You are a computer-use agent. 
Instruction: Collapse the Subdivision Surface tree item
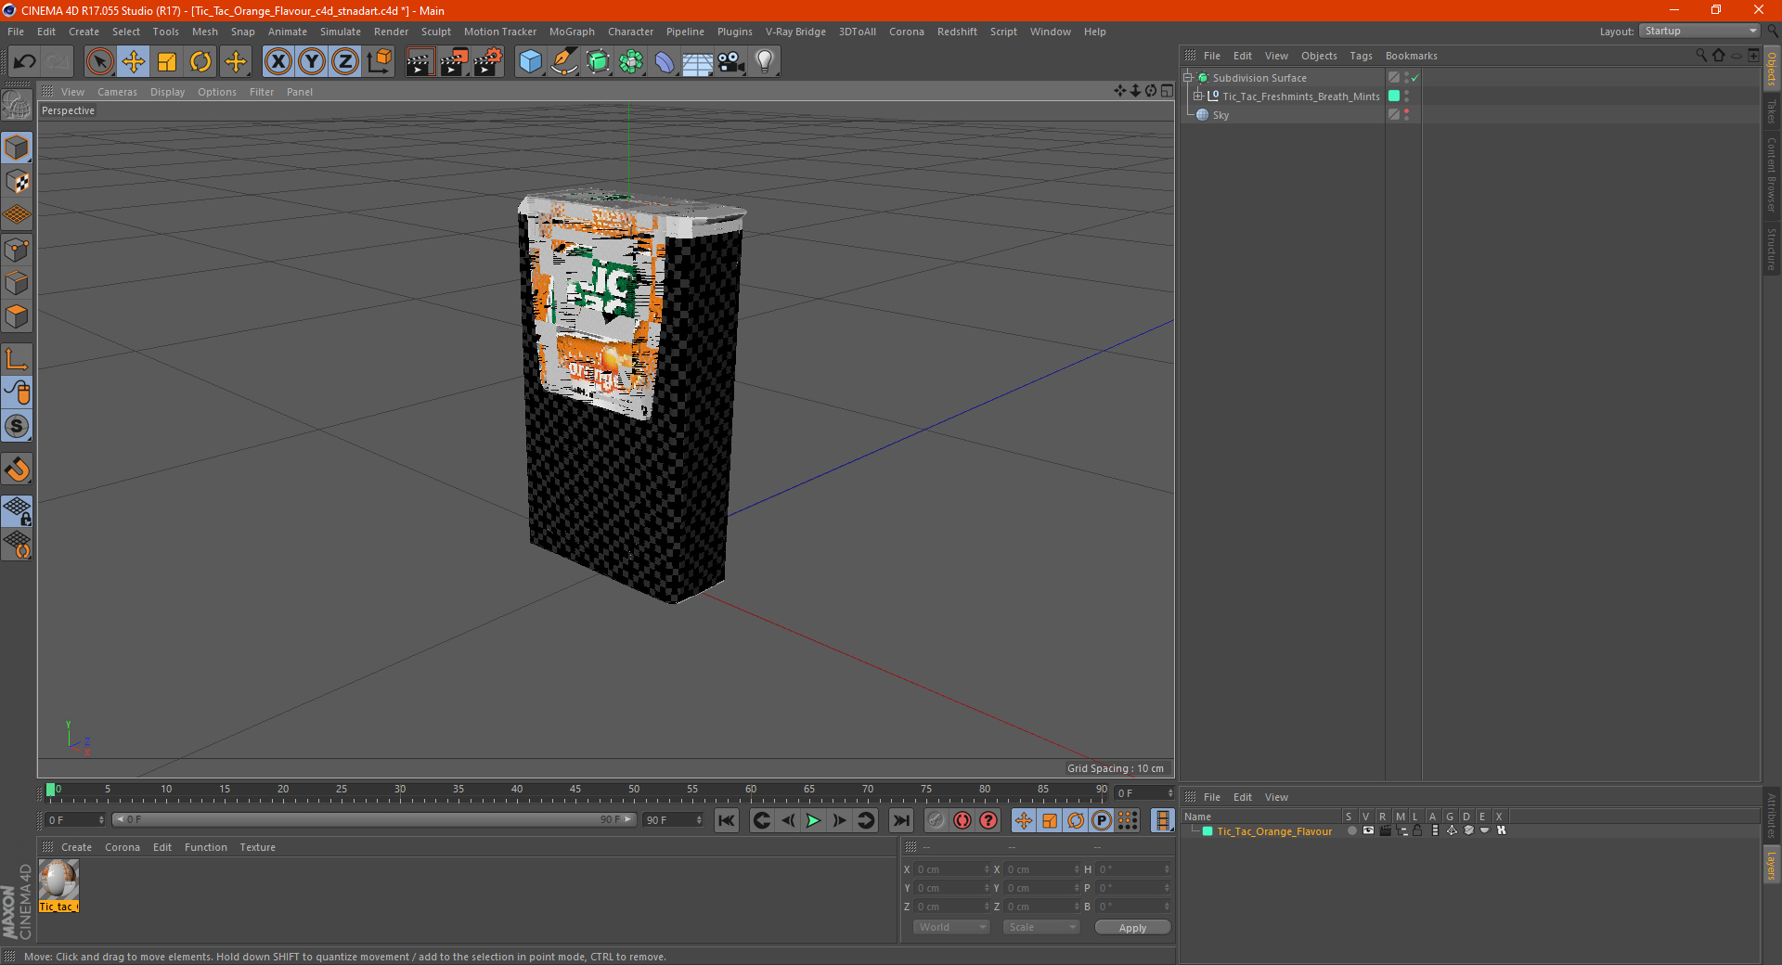(x=1188, y=78)
